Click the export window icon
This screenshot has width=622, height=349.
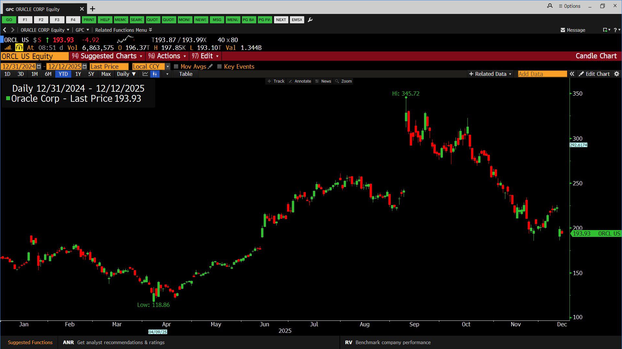605,30
